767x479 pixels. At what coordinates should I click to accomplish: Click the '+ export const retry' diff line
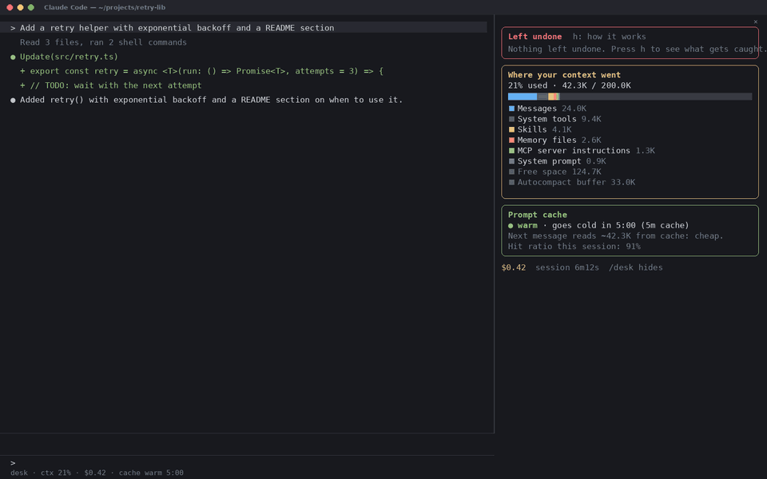tap(201, 71)
